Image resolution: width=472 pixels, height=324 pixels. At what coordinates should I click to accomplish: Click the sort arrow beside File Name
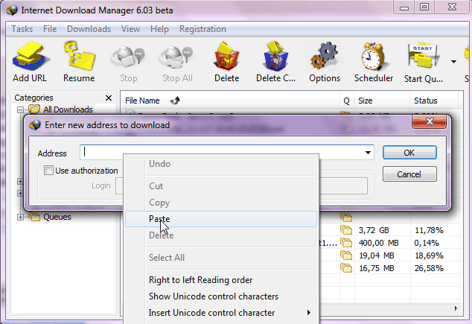click(175, 101)
